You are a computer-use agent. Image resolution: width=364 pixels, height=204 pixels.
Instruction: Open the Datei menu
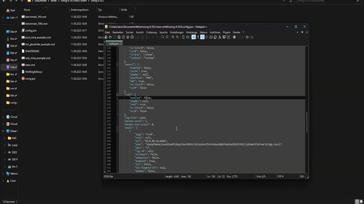107,32
